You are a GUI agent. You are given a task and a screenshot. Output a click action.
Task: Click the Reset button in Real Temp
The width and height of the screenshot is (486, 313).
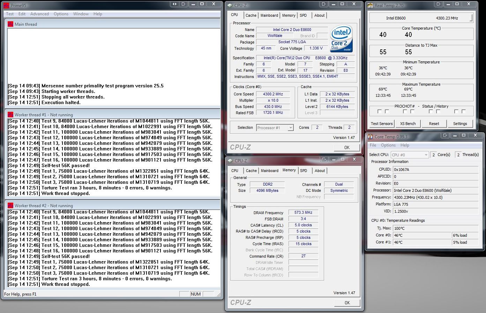tap(434, 124)
